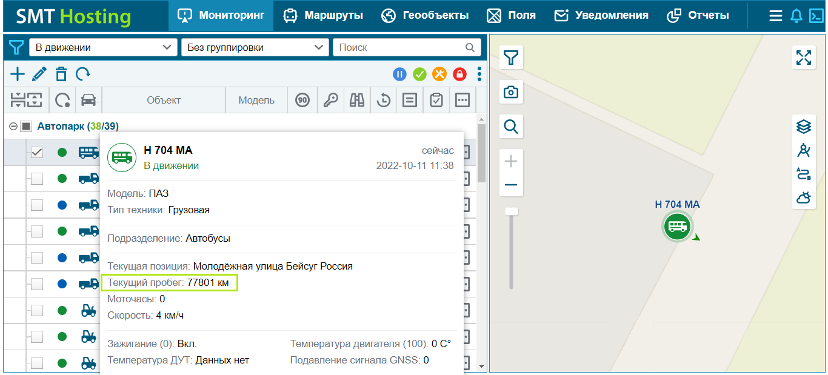This screenshot has width=828, height=375.
Task: Click the search magnifier in Поиск field
Action: point(470,47)
